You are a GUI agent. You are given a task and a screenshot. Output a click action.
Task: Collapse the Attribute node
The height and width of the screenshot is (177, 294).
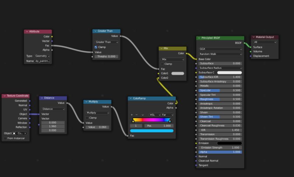(27, 32)
